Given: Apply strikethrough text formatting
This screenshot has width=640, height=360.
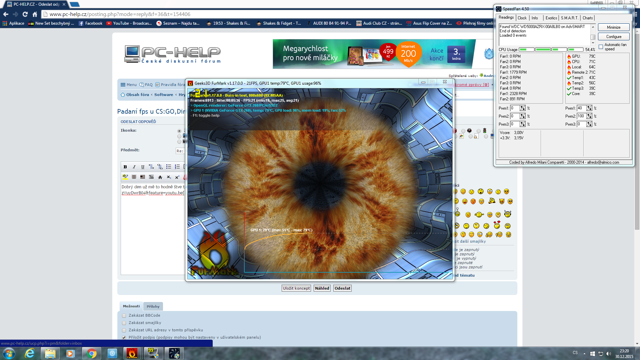Looking at the screenshot, I should [160, 177].
